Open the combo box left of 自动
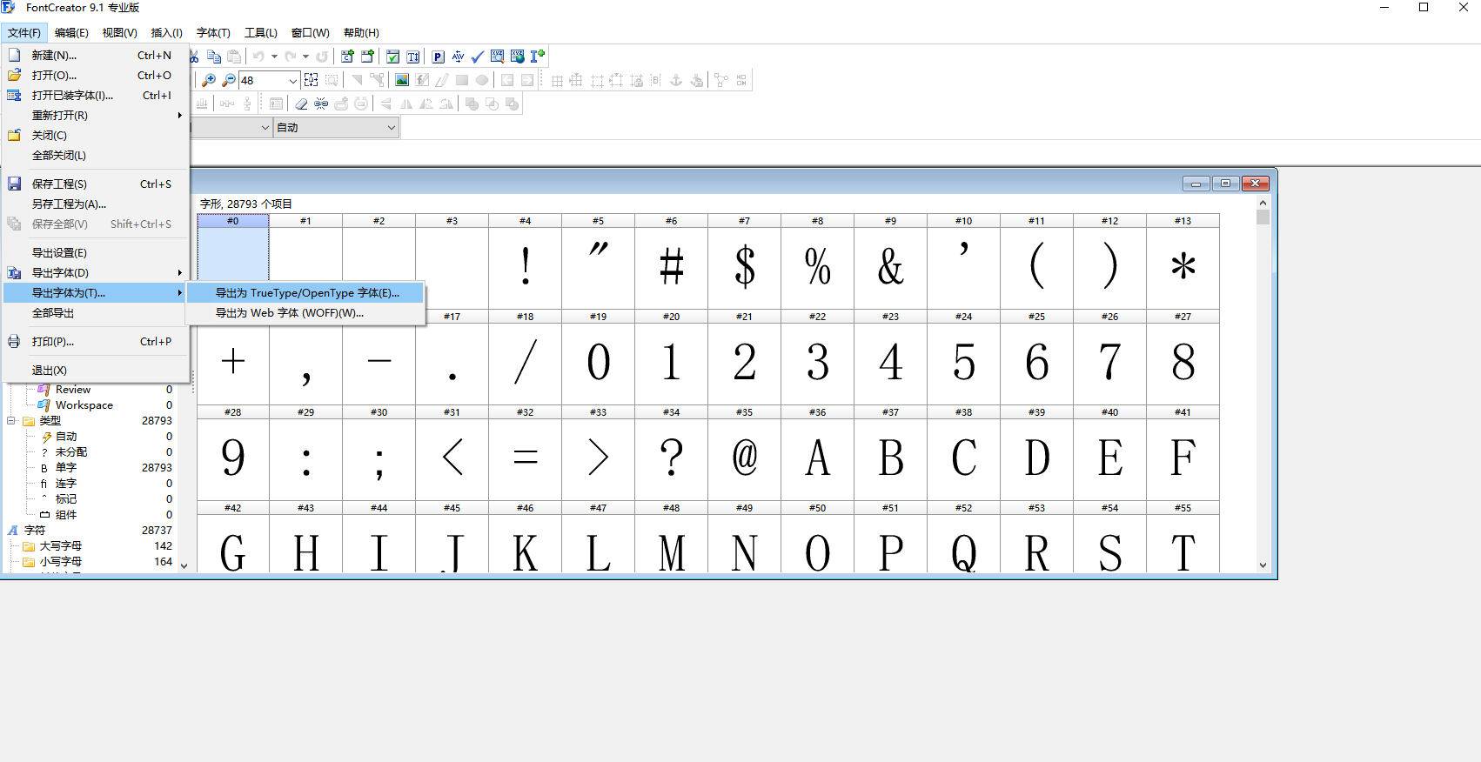 (x=265, y=127)
